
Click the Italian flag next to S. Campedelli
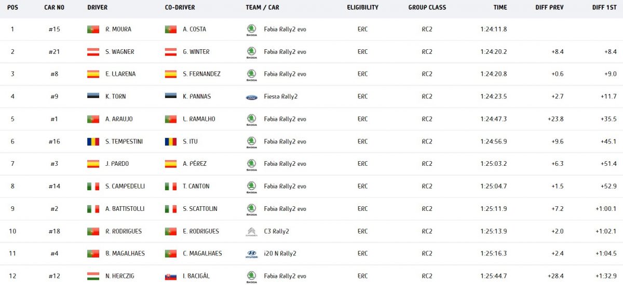[93, 187]
